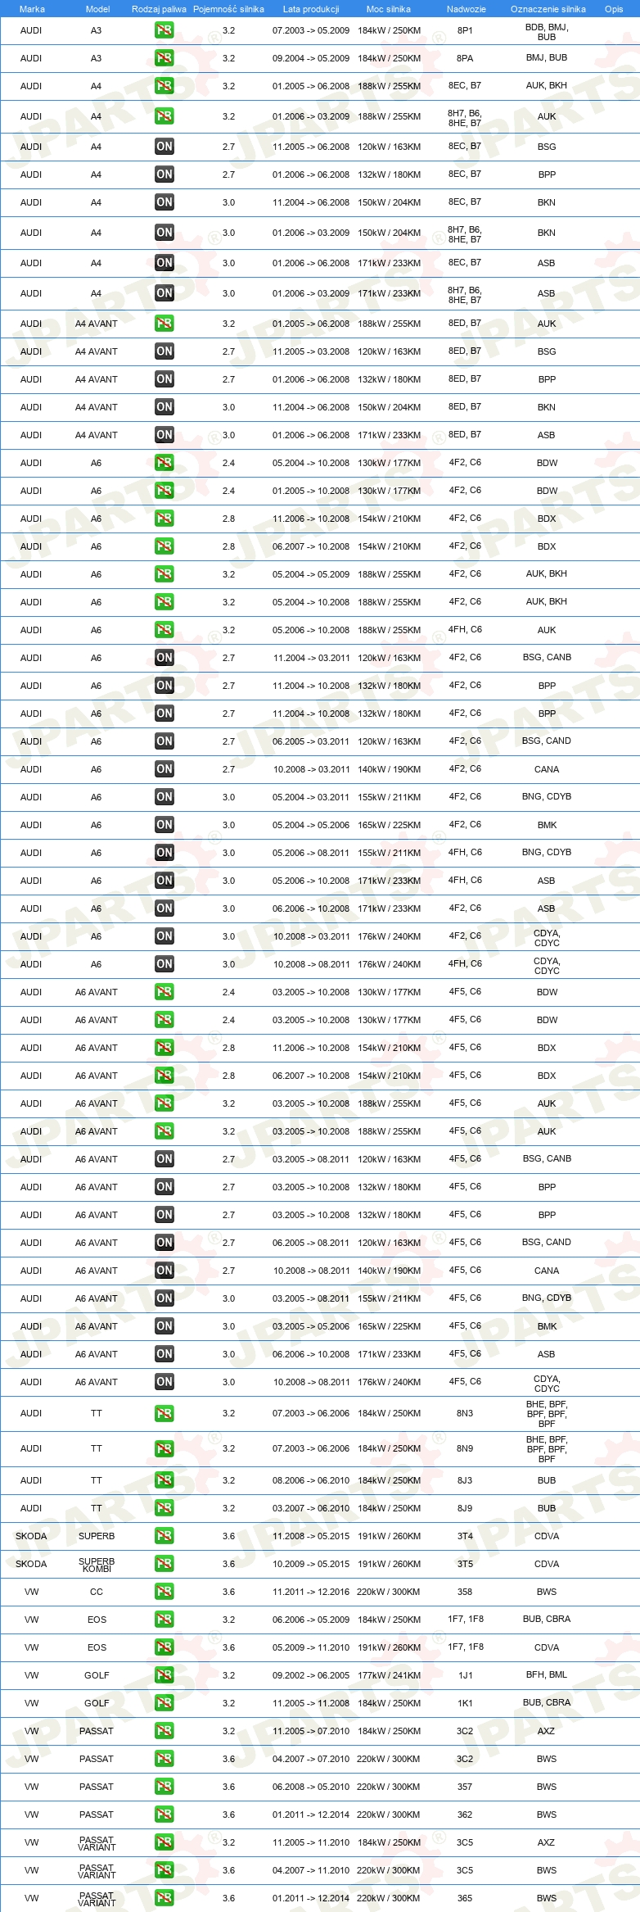Viewport: 640px width, 1912px height.
Task: Click diesel ON icon in A6 Avant CANA row
Action: point(164,1271)
